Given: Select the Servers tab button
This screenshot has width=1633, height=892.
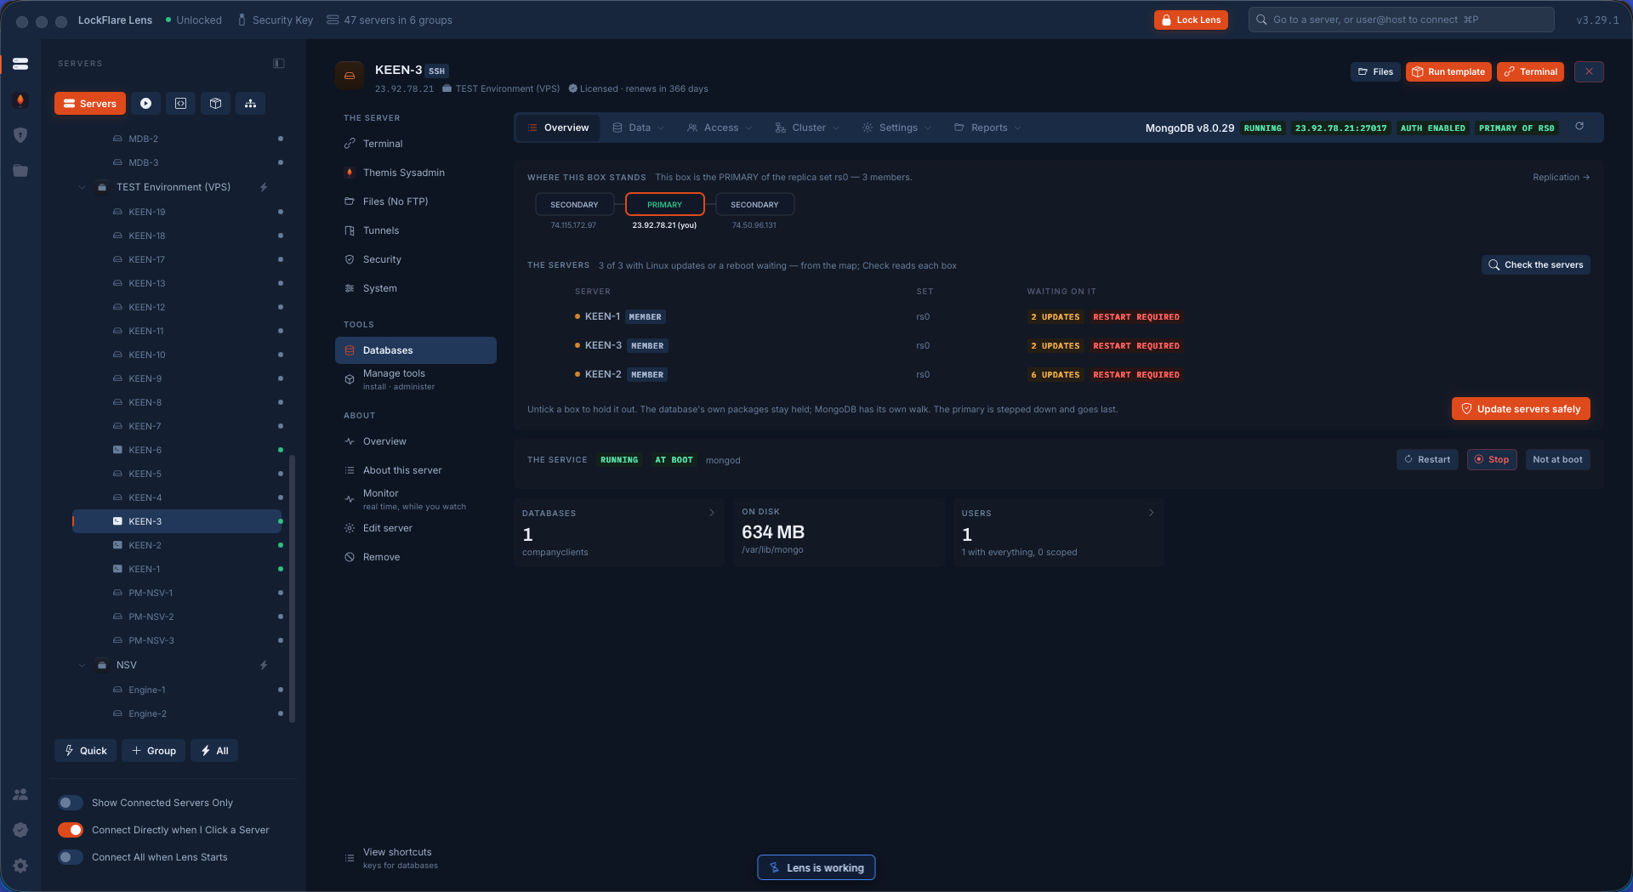Looking at the screenshot, I should click(90, 104).
